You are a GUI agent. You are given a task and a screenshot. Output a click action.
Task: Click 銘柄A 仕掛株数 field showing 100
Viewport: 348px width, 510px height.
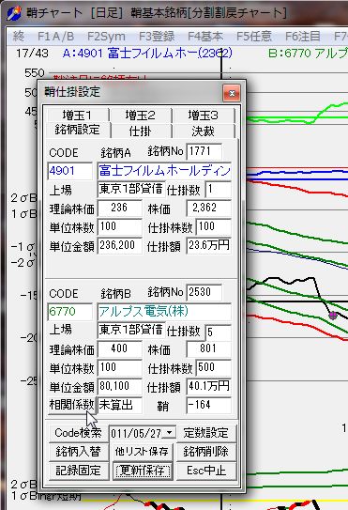point(214,226)
